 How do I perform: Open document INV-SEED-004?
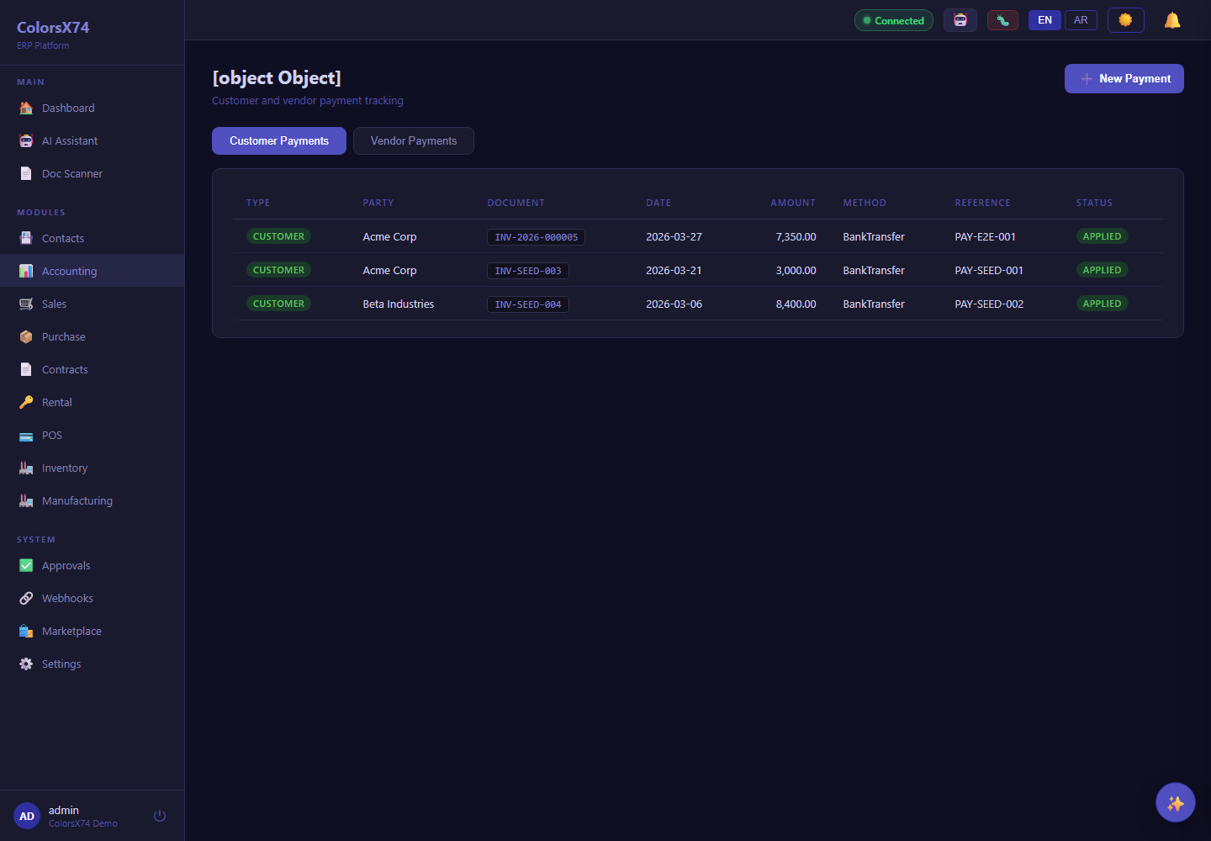point(528,304)
